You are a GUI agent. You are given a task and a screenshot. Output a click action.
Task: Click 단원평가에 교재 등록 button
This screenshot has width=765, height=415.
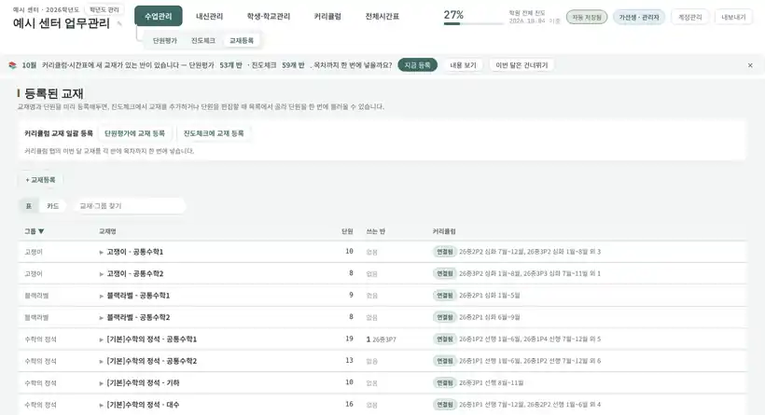point(134,133)
